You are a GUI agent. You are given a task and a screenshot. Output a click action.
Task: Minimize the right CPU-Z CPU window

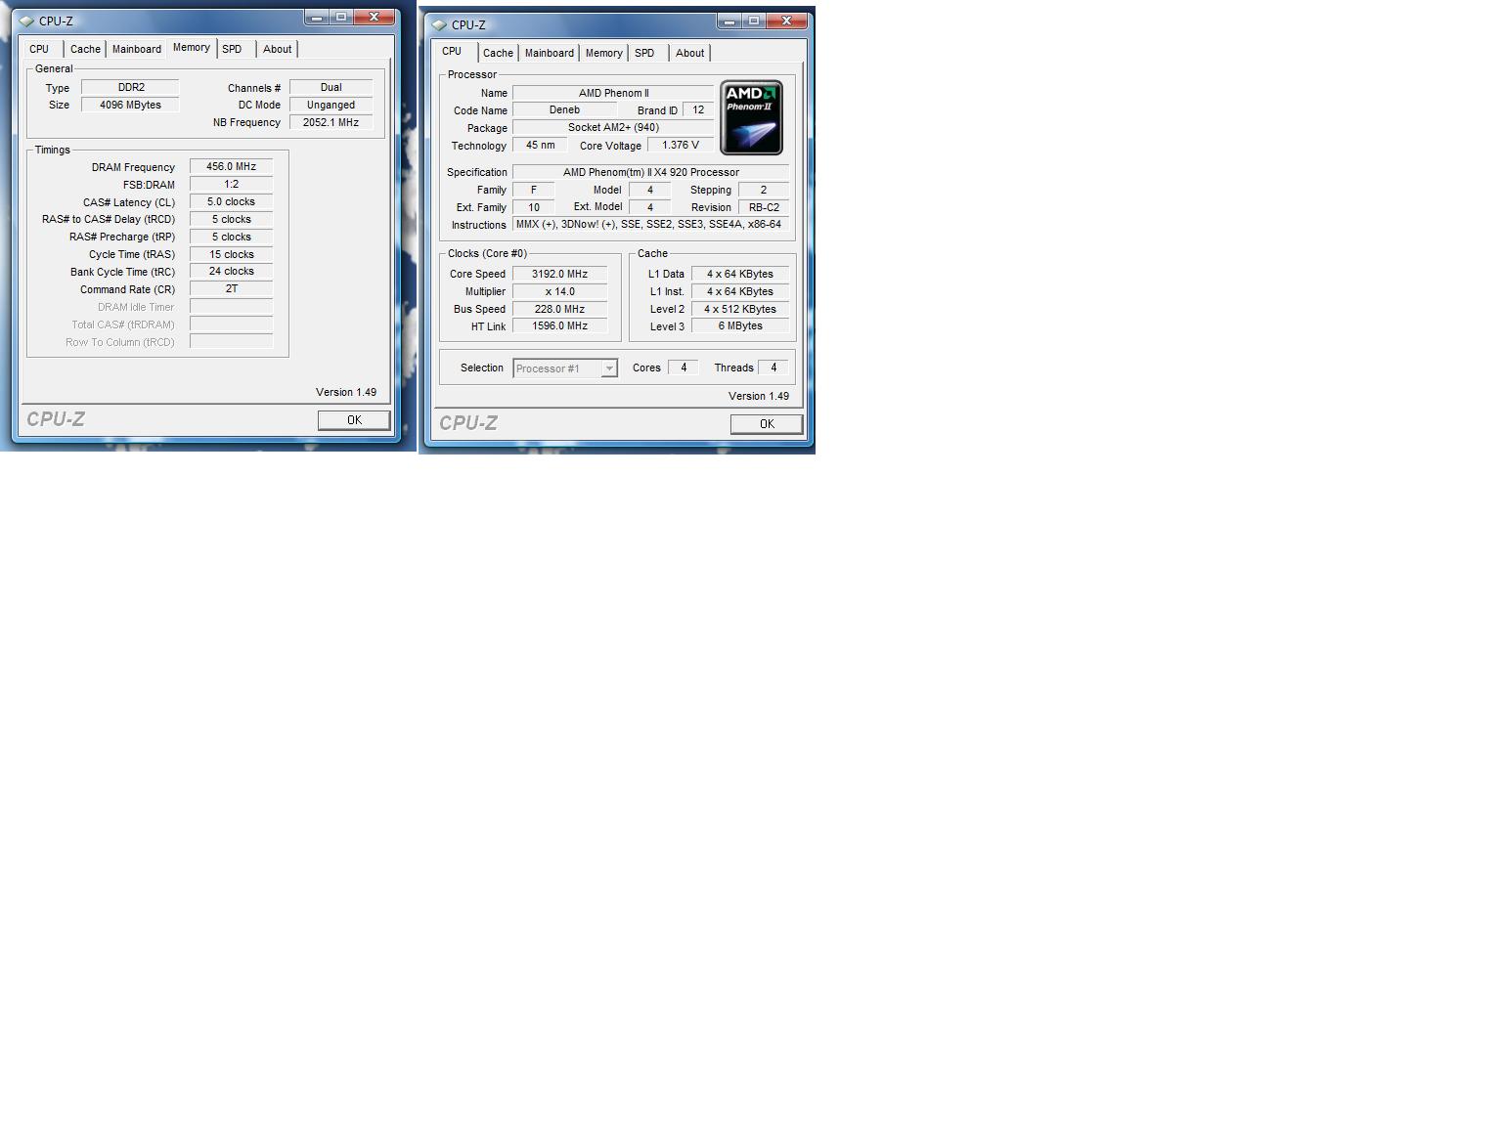[729, 22]
